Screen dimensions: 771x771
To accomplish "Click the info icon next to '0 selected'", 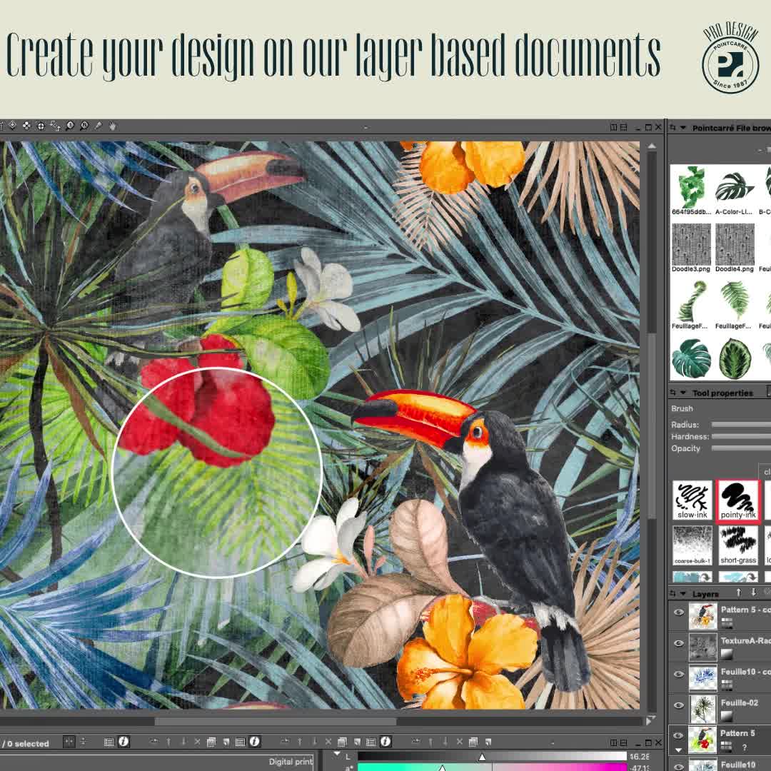I will click(x=124, y=742).
